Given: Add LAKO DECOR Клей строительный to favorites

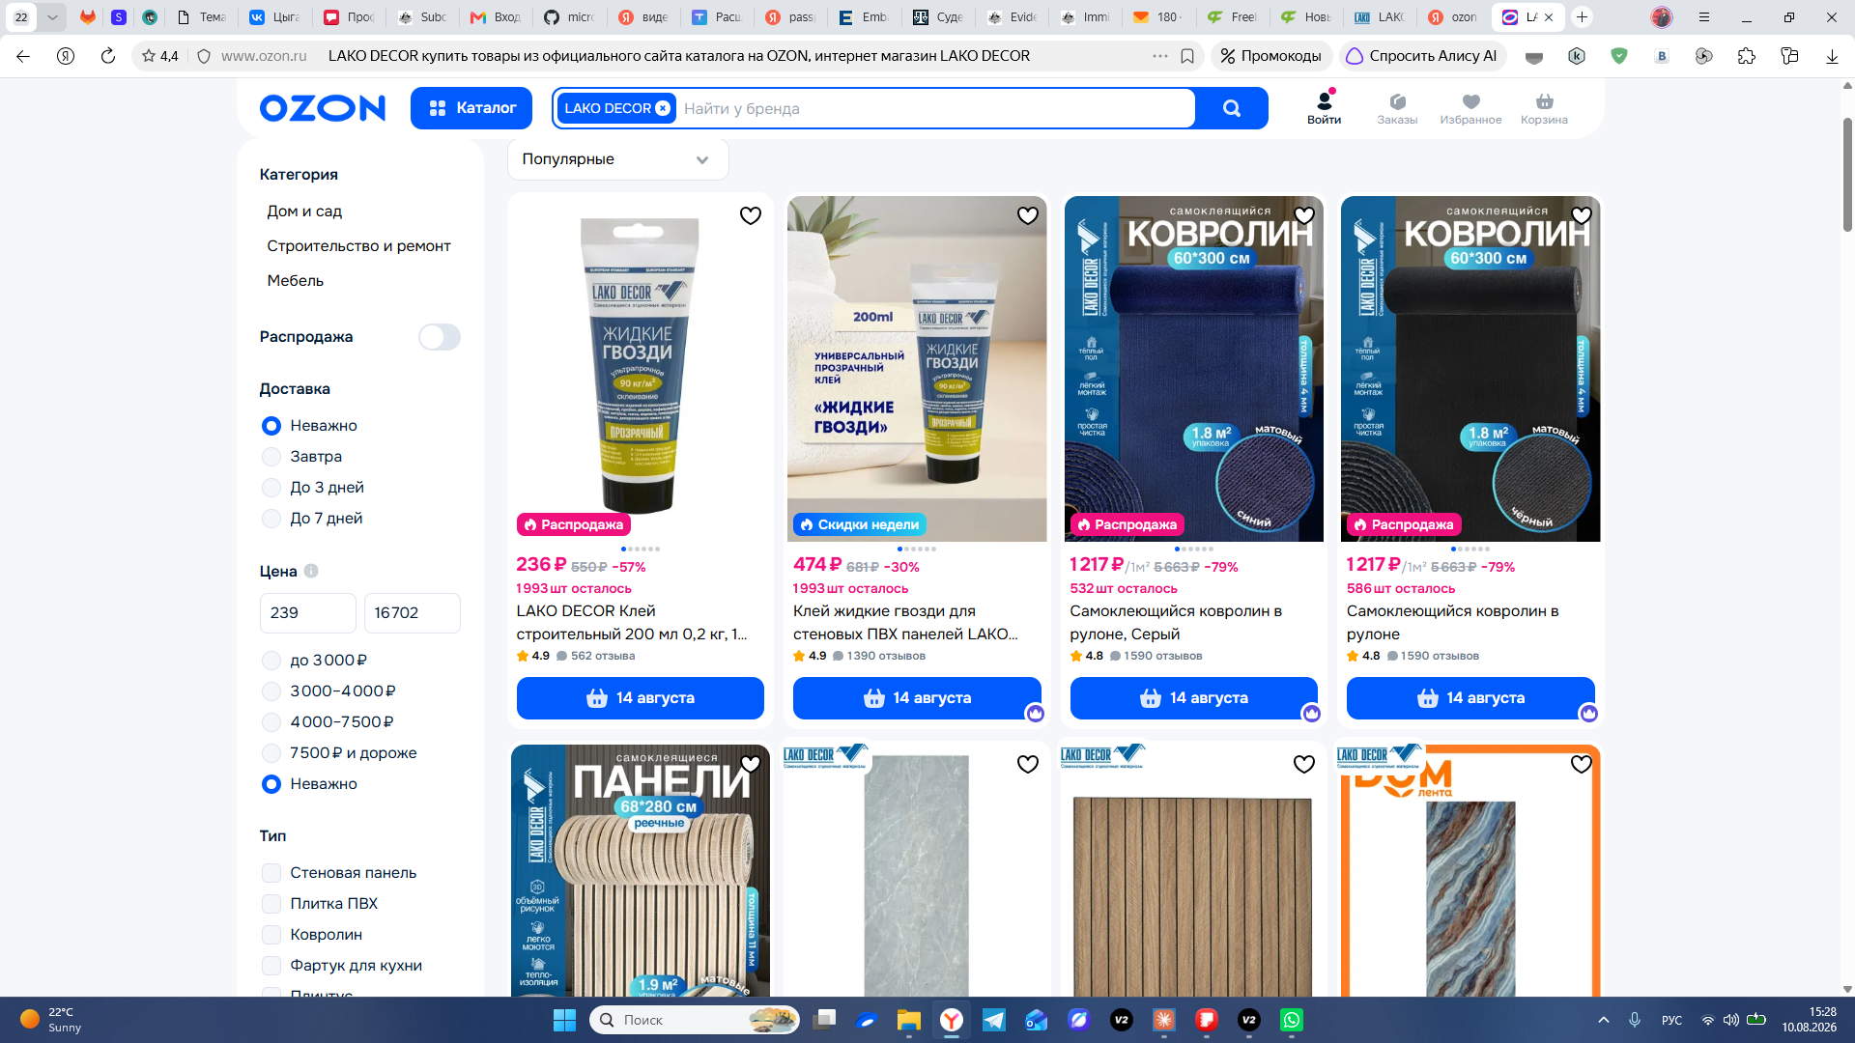Looking at the screenshot, I should (x=750, y=215).
